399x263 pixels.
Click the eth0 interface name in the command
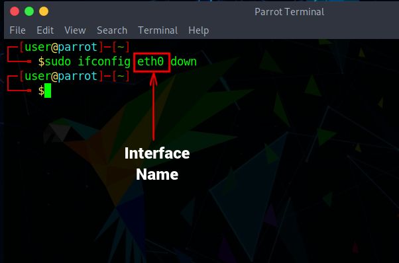pos(150,61)
